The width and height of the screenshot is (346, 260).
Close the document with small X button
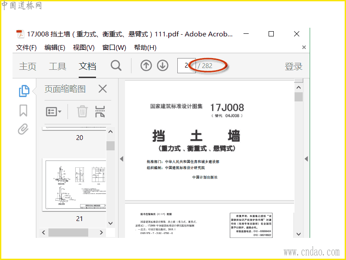304,47
